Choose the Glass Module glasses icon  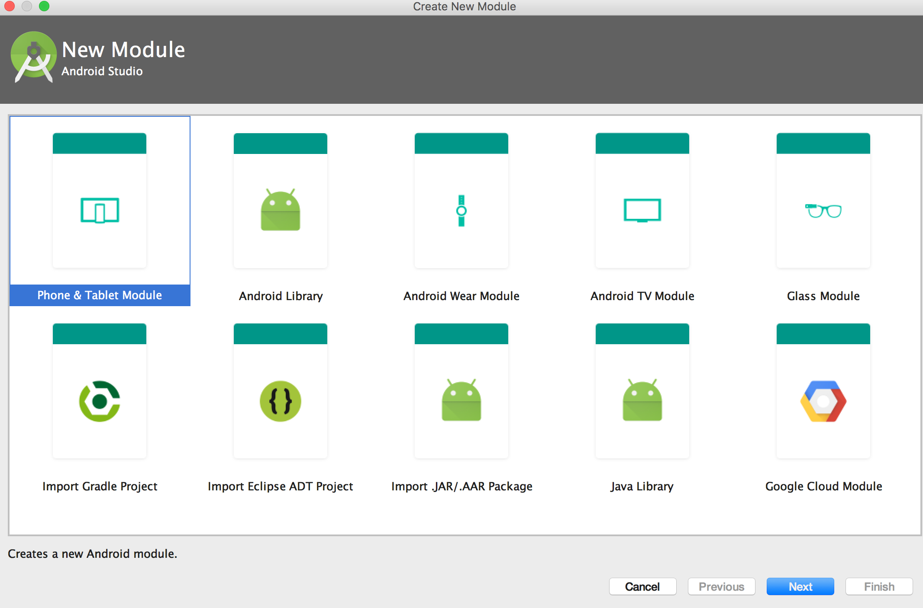(823, 211)
